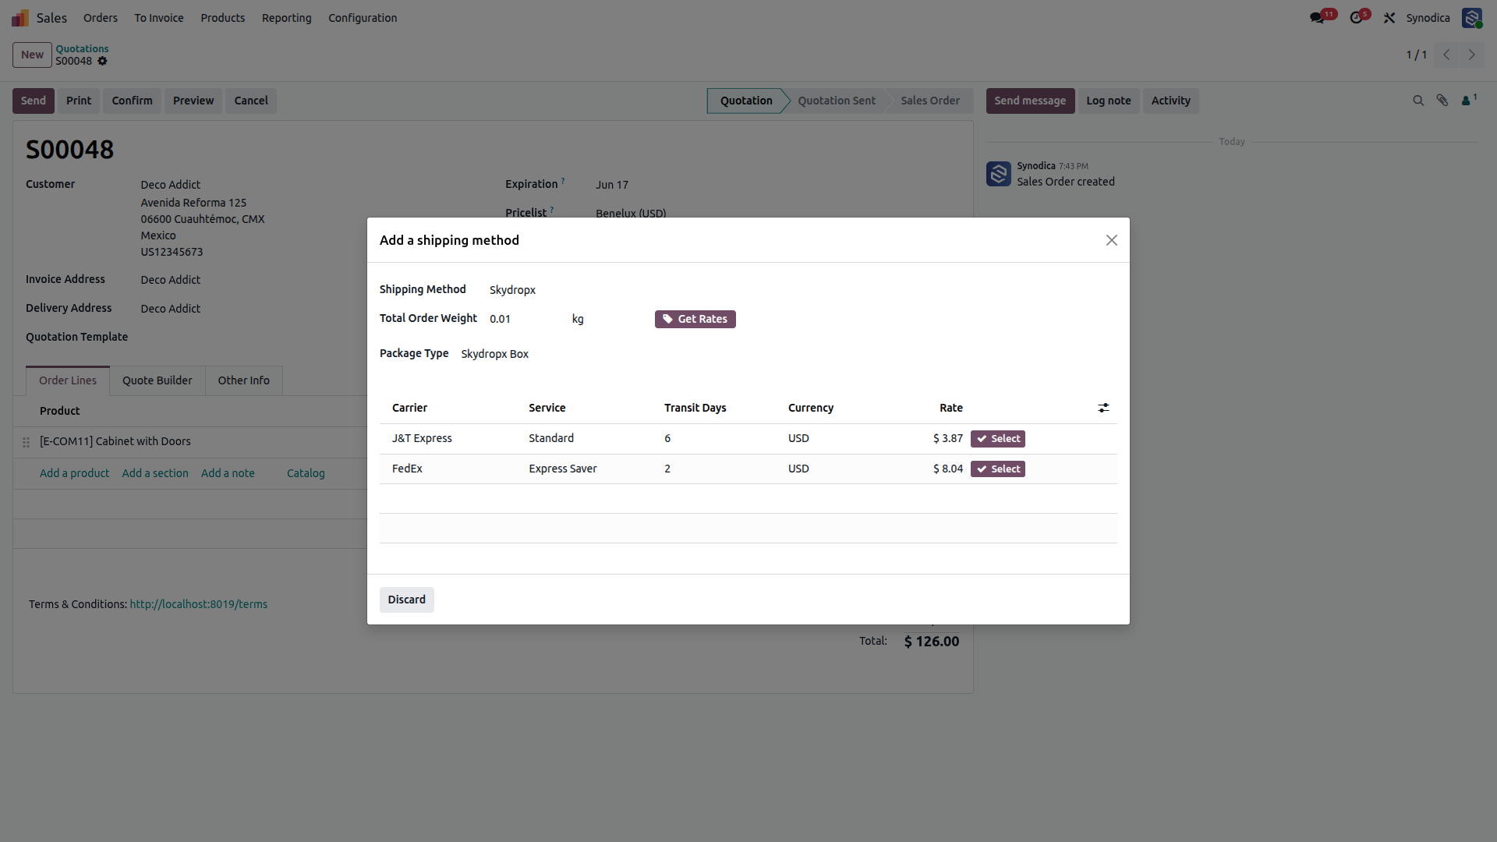Open the conversations messages icon

(1317, 18)
